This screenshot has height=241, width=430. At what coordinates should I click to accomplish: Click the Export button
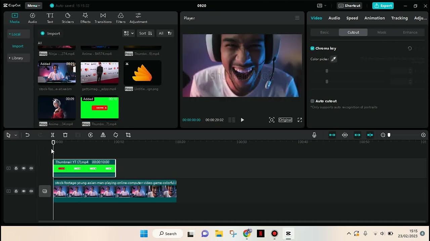(x=383, y=6)
